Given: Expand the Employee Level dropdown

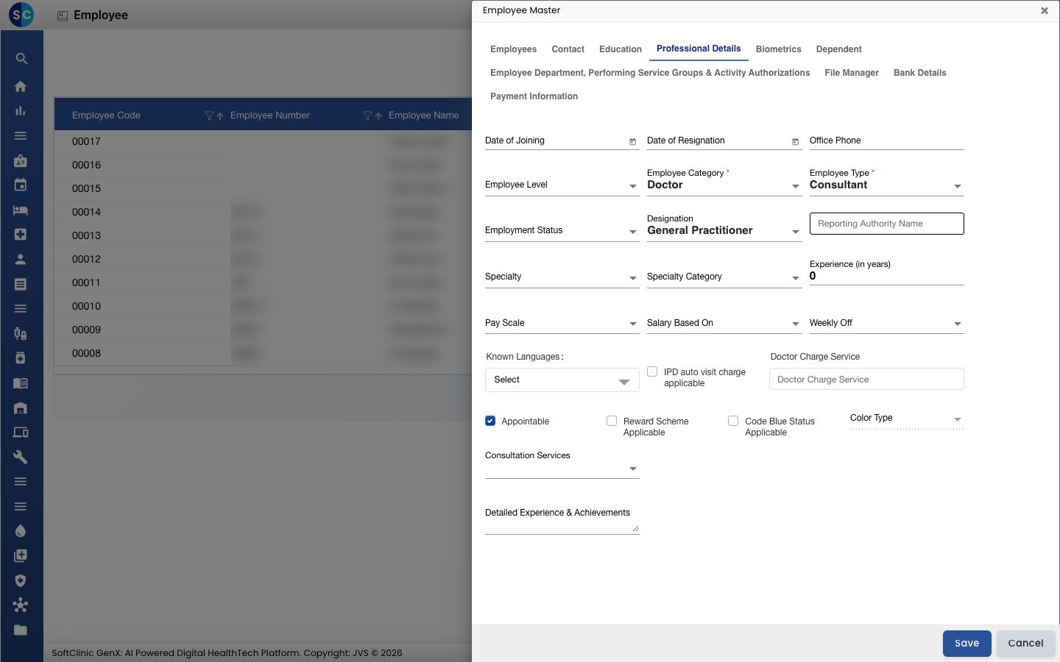Looking at the screenshot, I should (x=562, y=185).
